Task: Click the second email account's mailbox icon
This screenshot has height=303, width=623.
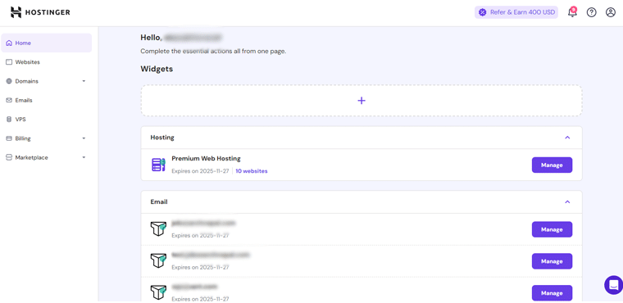Action: pos(158,261)
